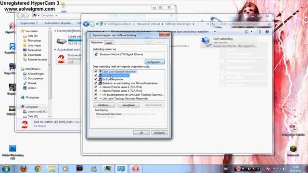
Task: Click Broadcom NetLink Gigabit Ethernet adapter field
Action: (x=129, y=54)
